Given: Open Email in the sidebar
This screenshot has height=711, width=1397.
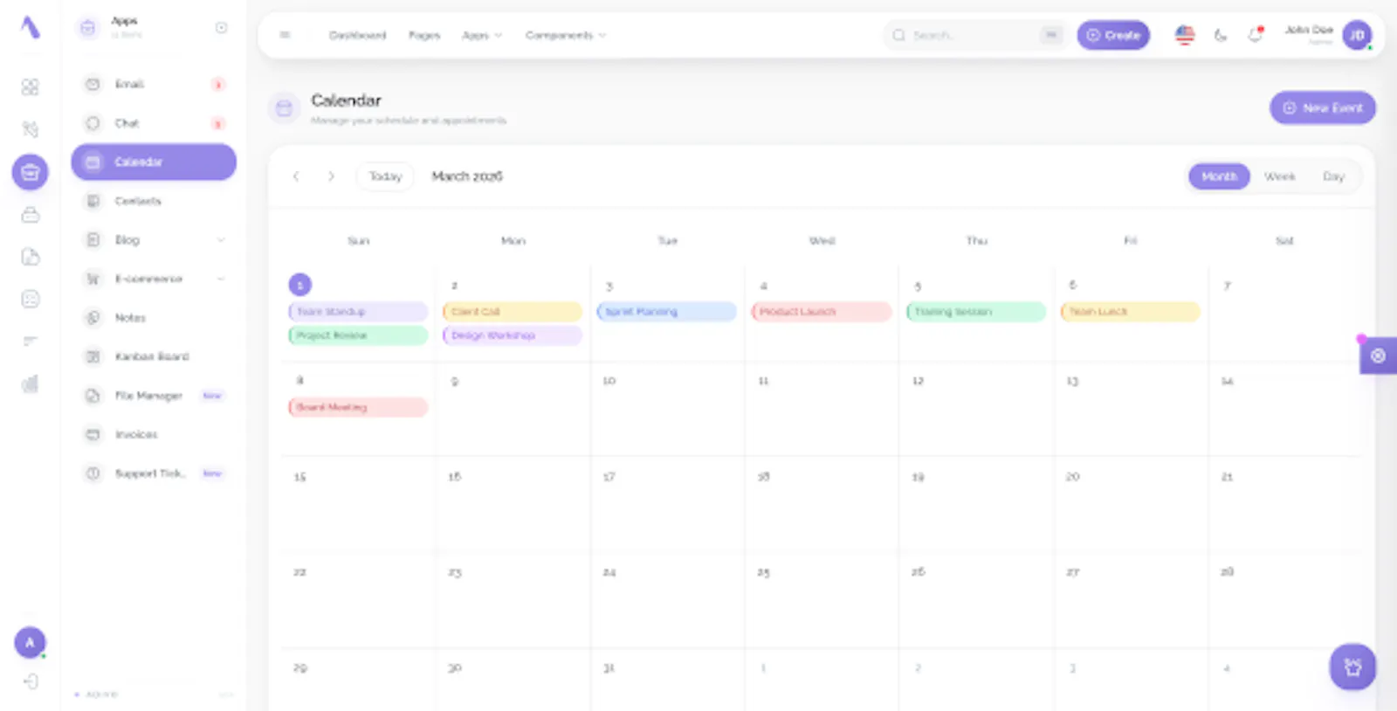Looking at the screenshot, I should (x=154, y=84).
